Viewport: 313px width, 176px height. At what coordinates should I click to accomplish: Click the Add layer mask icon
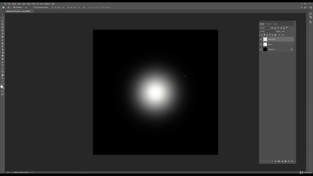click(279, 161)
